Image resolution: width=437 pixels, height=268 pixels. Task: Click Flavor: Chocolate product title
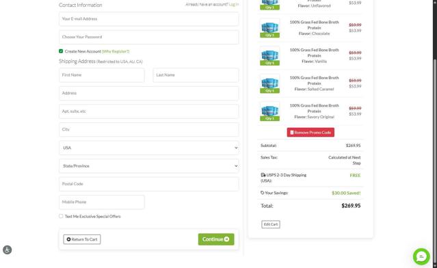coord(314,33)
